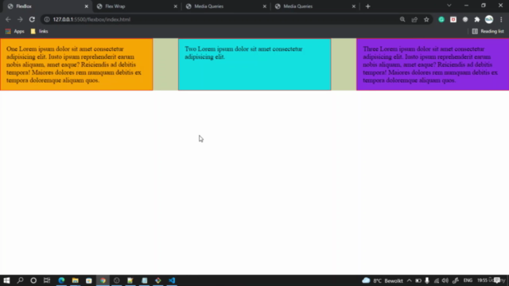Open the Reading list panel
The image size is (509, 286).
coord(488,32)
